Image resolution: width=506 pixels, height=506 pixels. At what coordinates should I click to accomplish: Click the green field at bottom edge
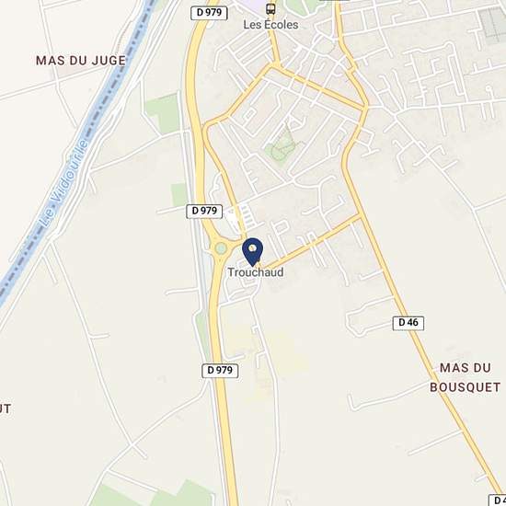tap(152, 495)
